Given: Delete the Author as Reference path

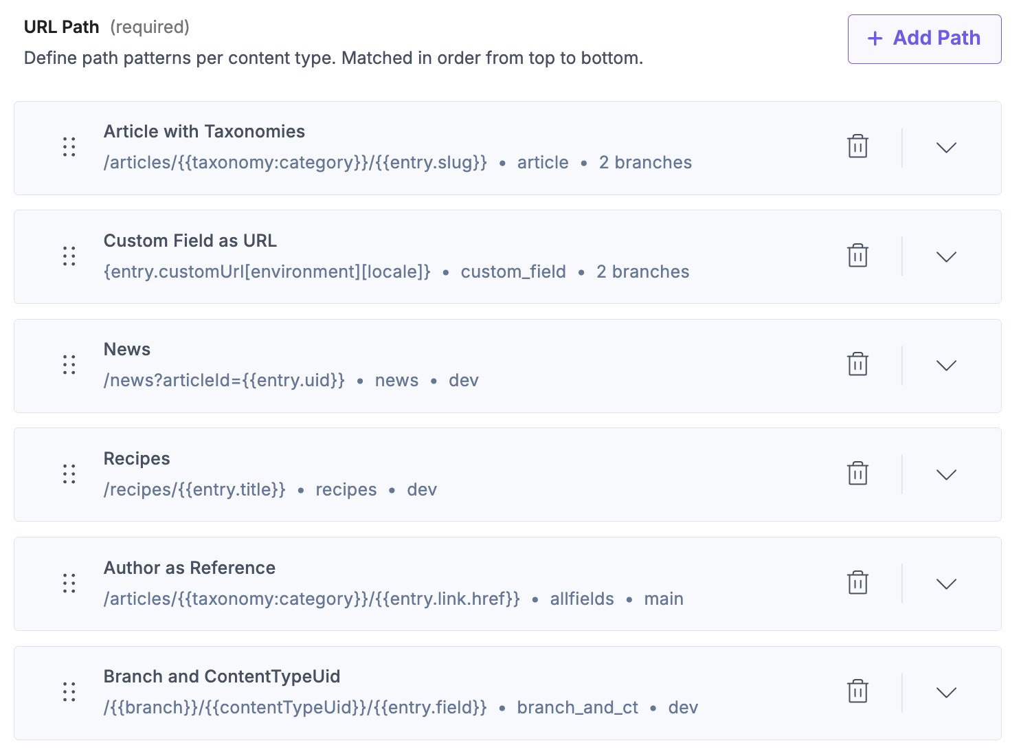Looking at the screenshot, I should pyautogui.click(x=857, y=583).
